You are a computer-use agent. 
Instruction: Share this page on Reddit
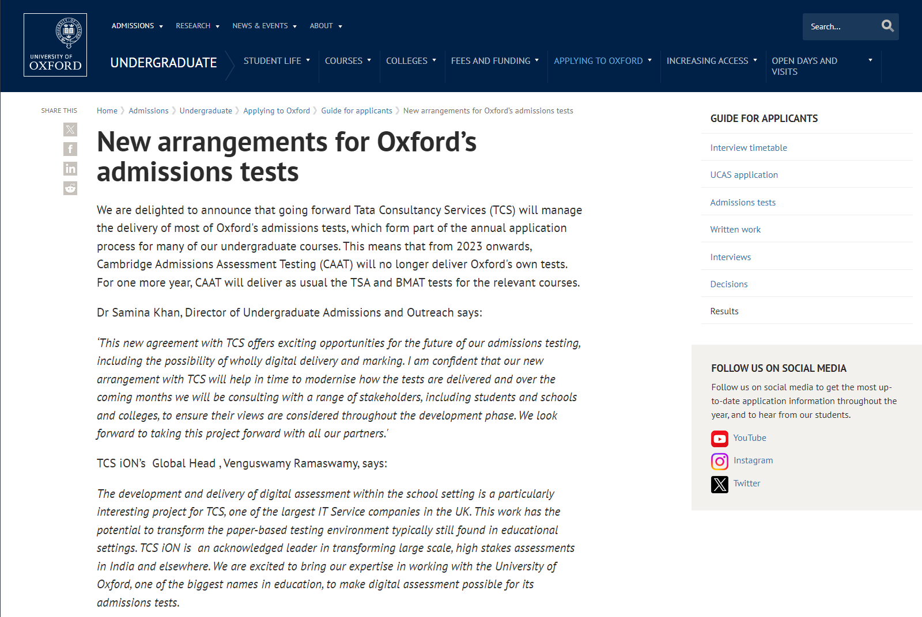click(x=70, y=188)
